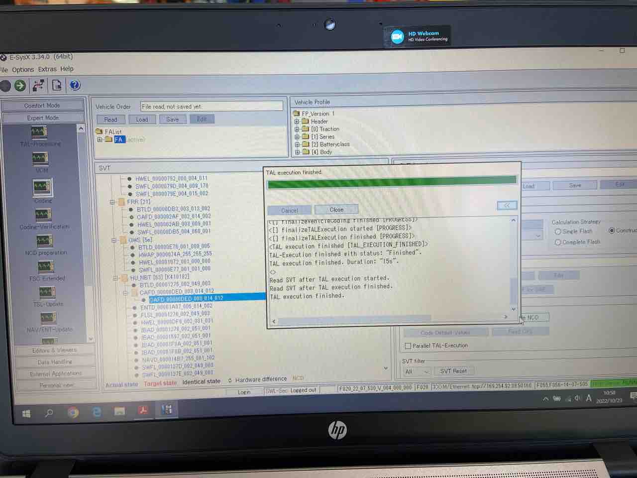637x478 pixels.
Task: Open the TAL-Processing module icon
Action: [x=39, y=132]
